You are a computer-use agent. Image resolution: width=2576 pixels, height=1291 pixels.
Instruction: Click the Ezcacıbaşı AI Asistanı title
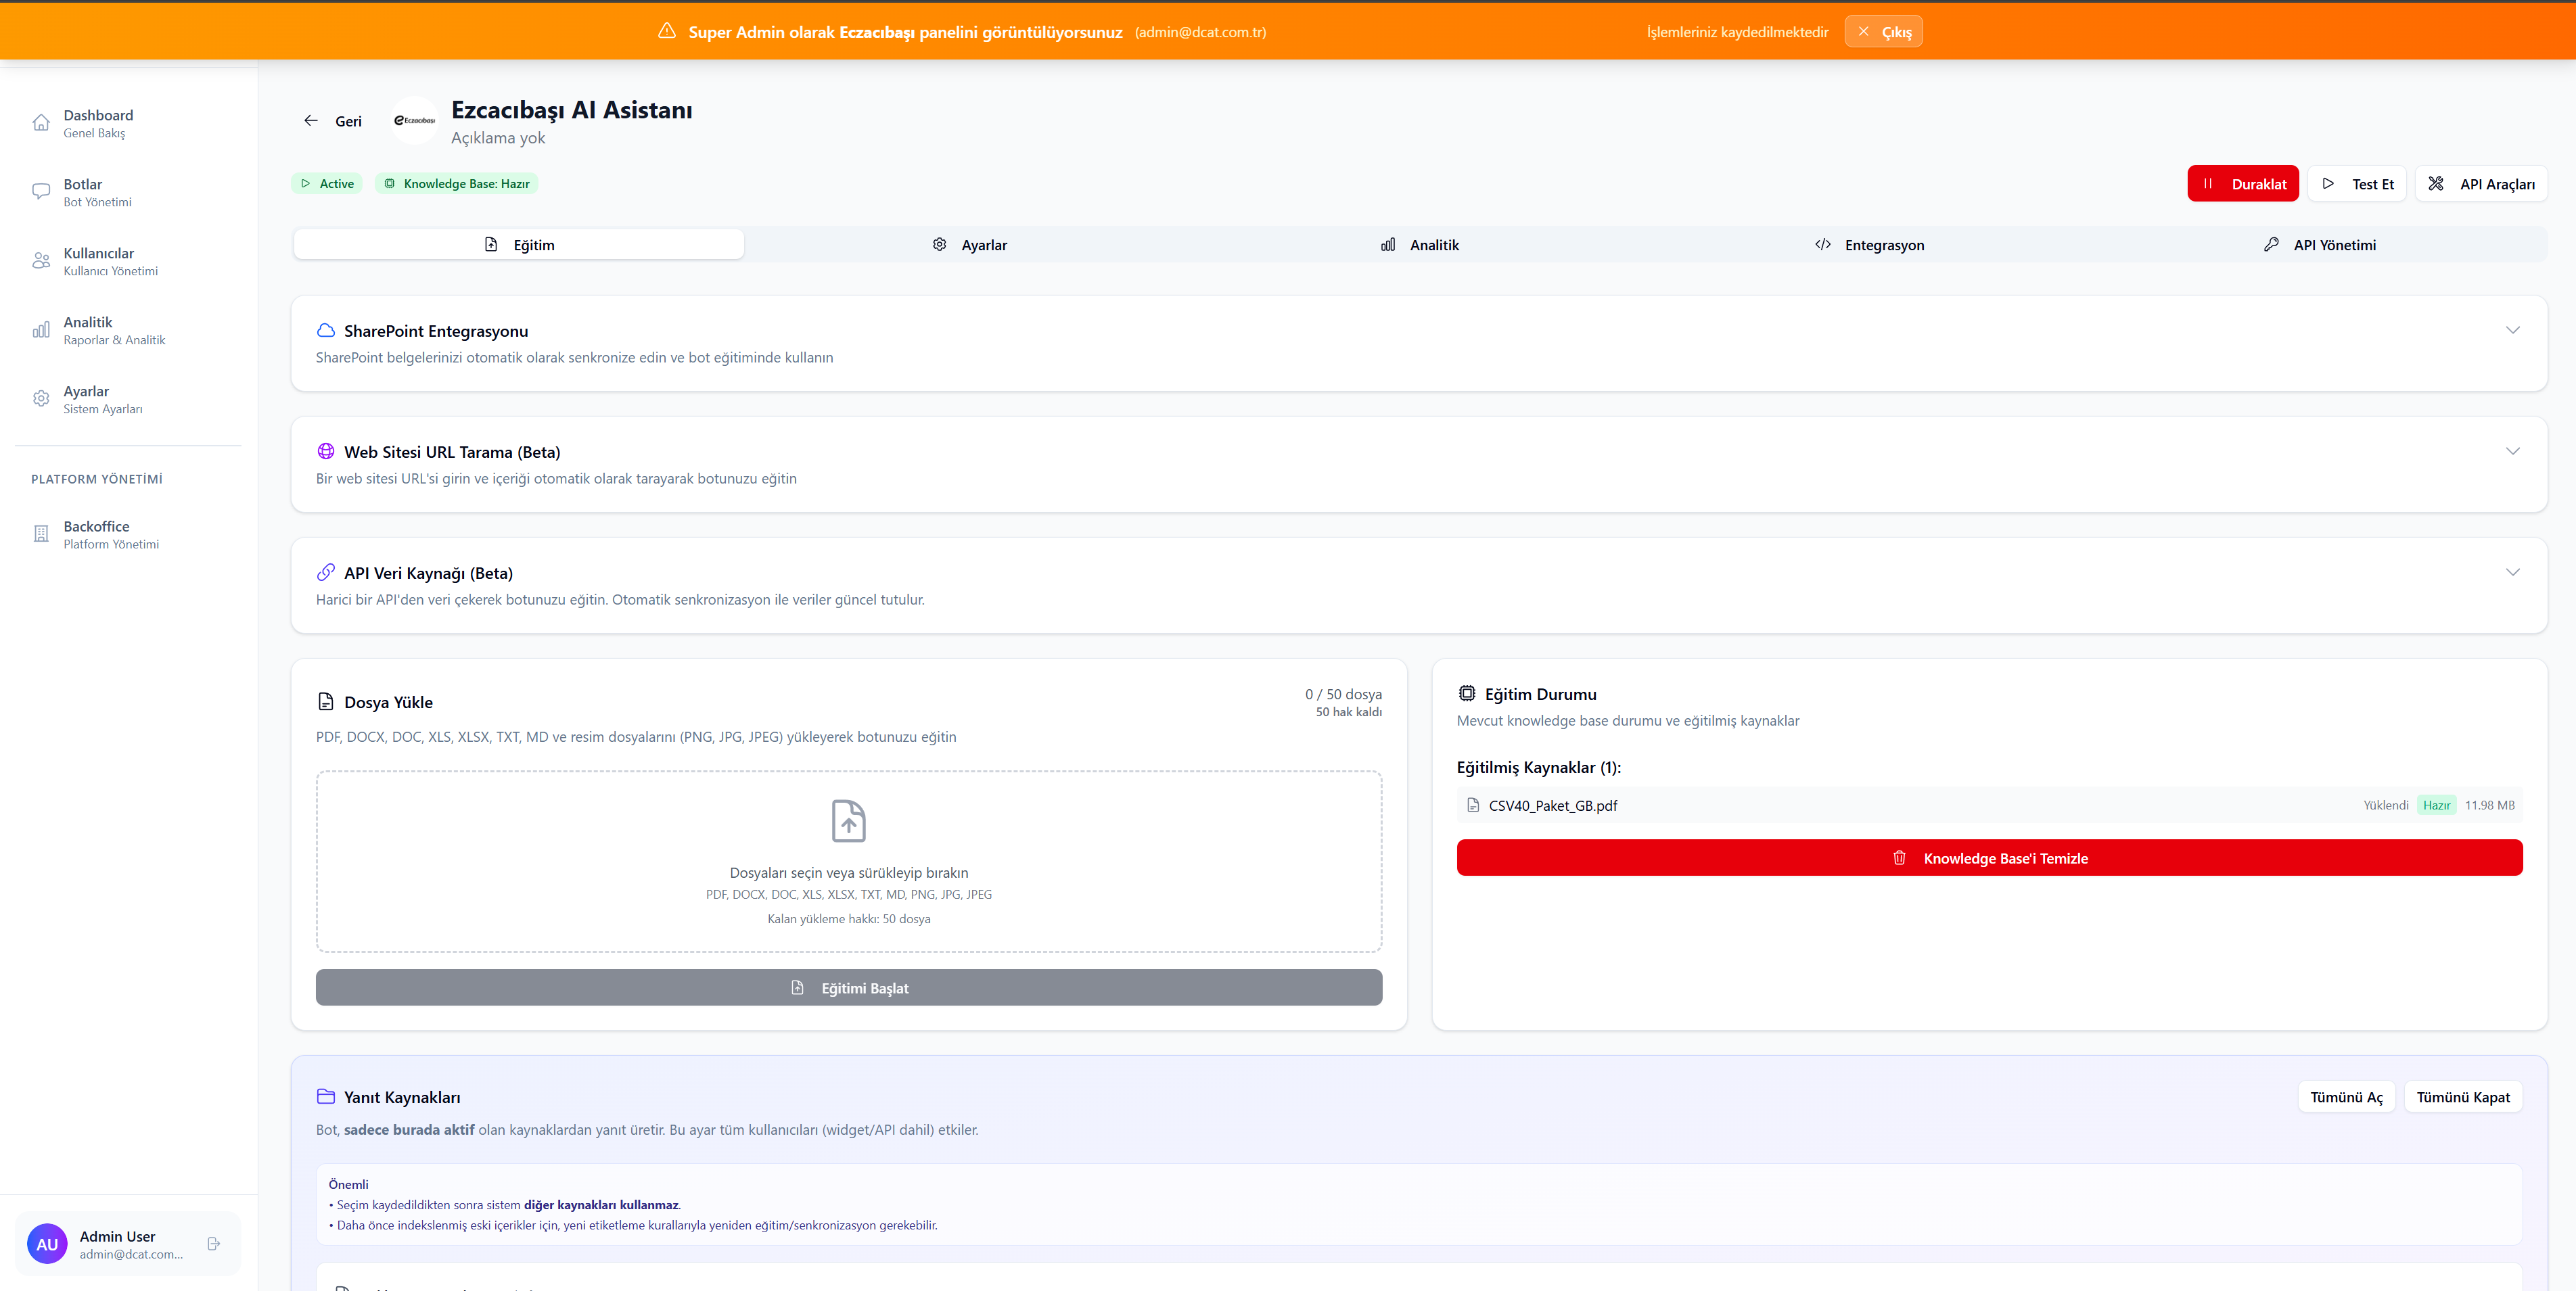(571, 110)
